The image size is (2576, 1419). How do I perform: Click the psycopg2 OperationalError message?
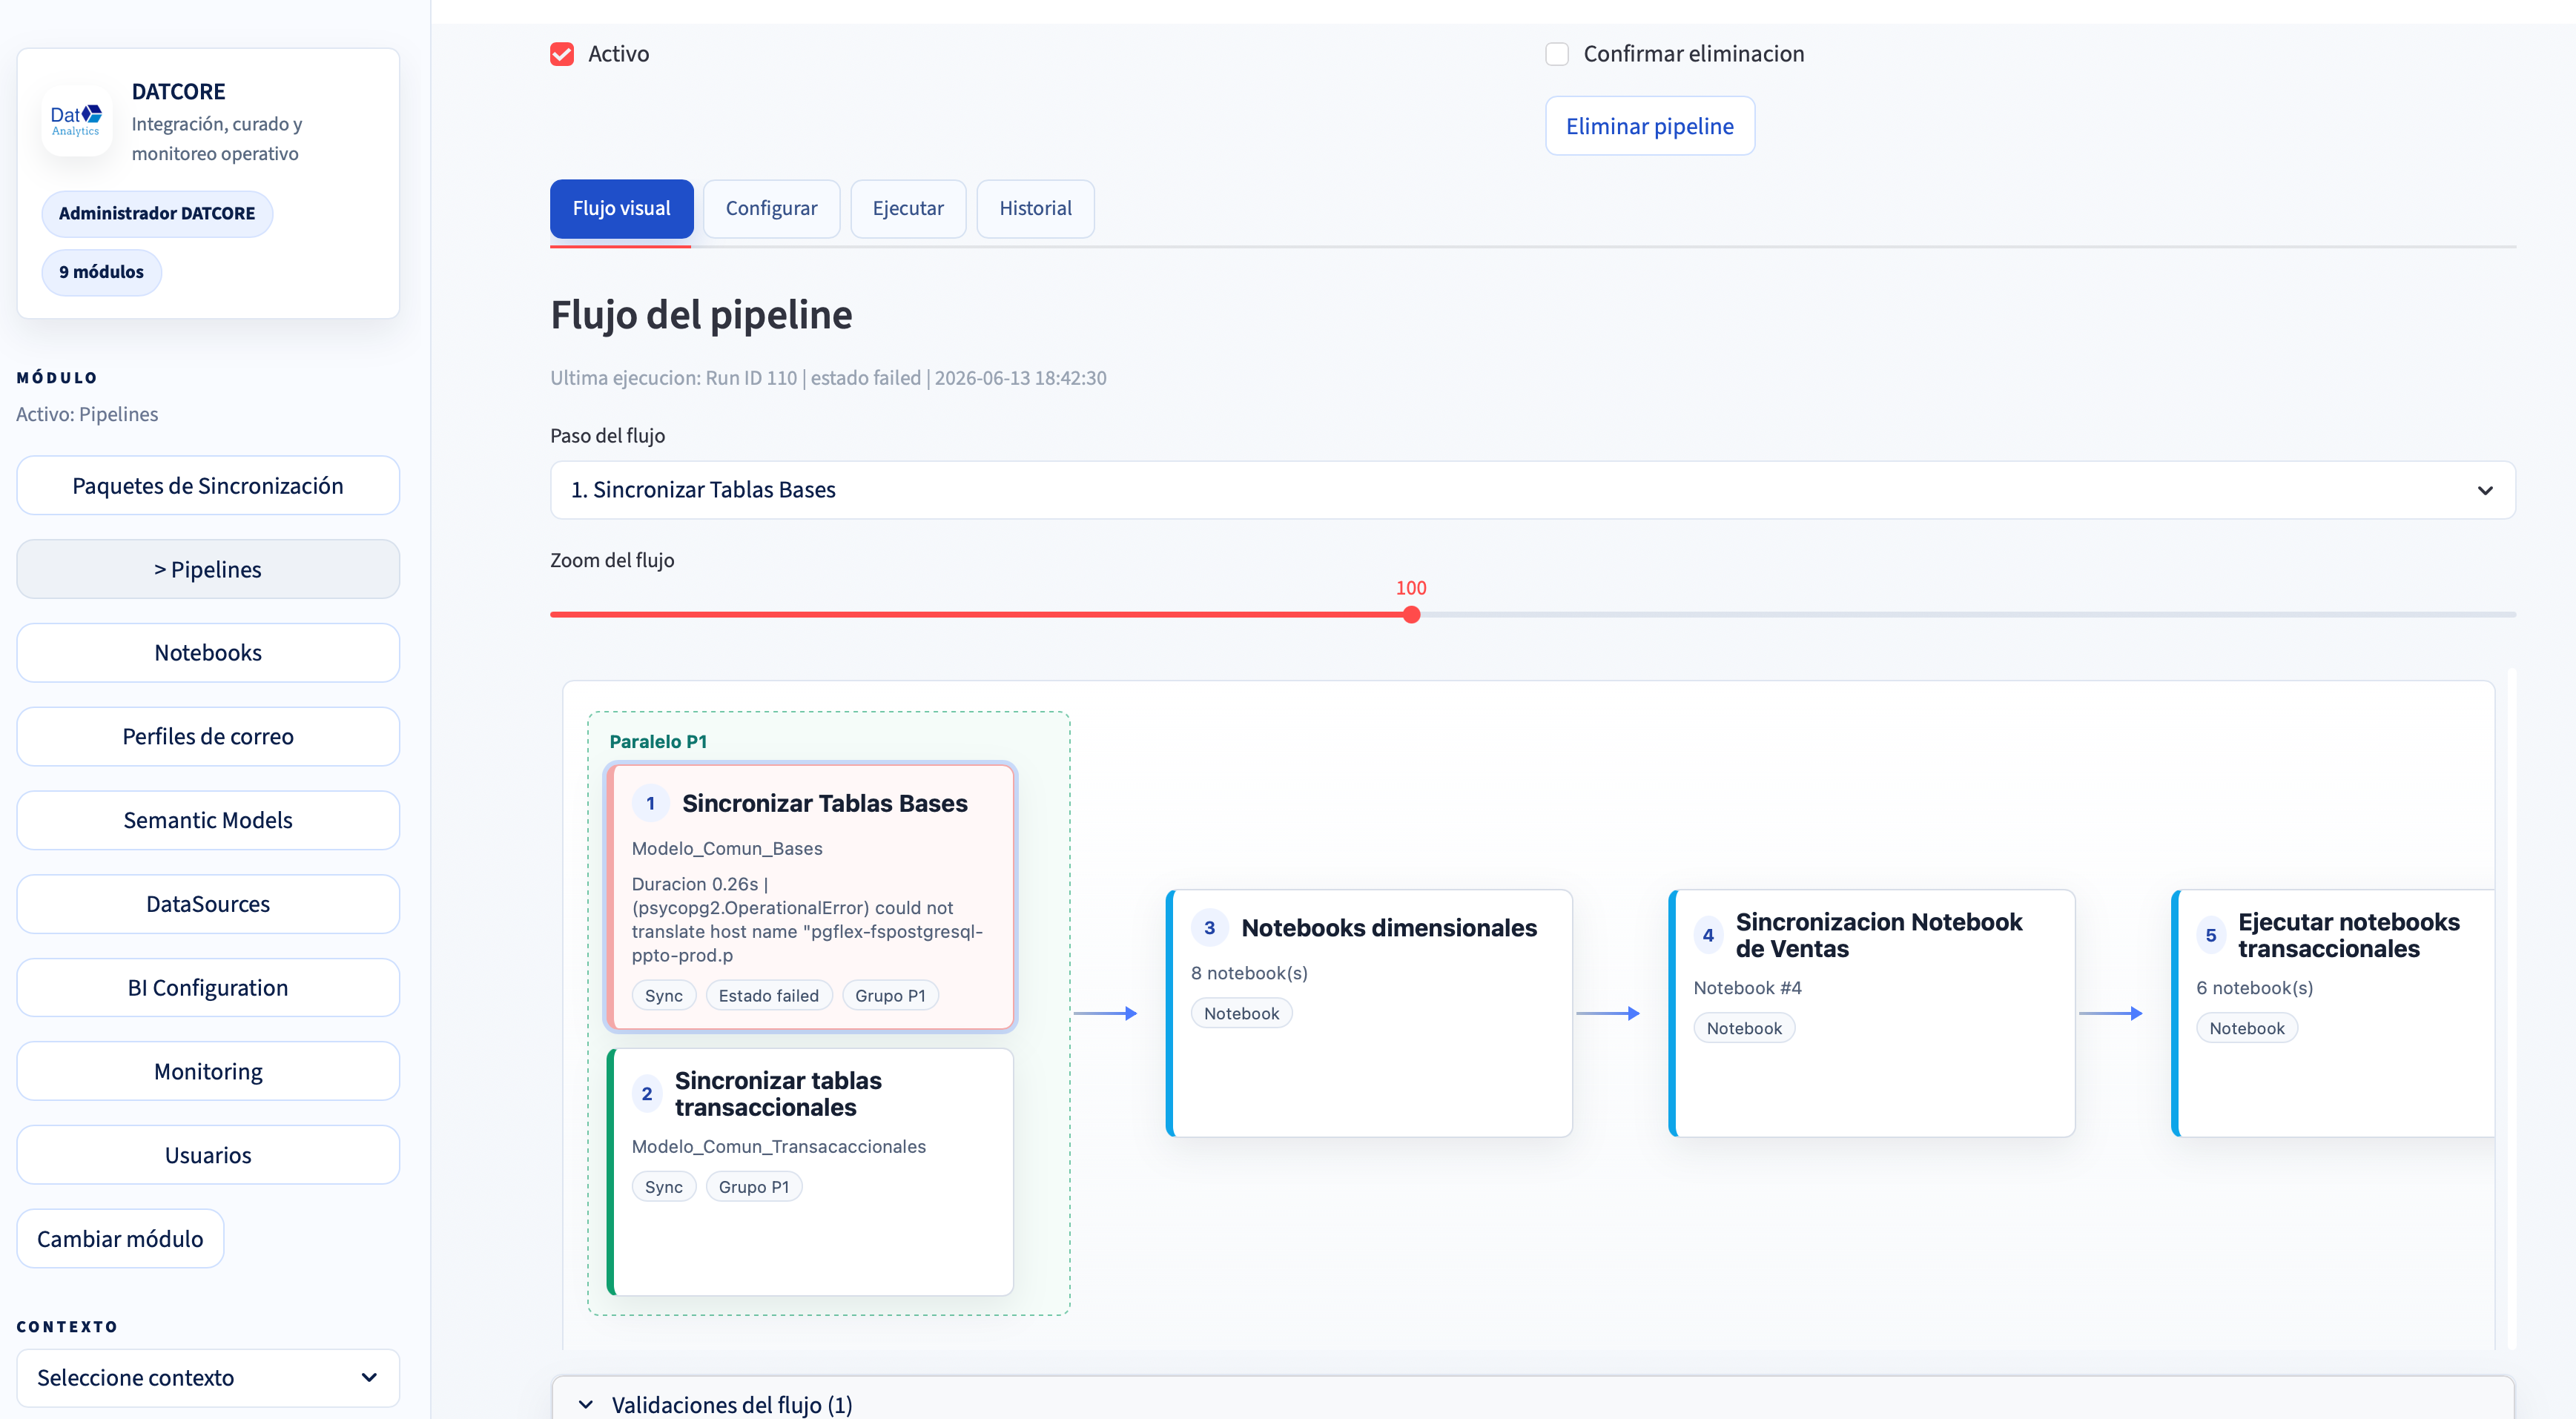807,920
